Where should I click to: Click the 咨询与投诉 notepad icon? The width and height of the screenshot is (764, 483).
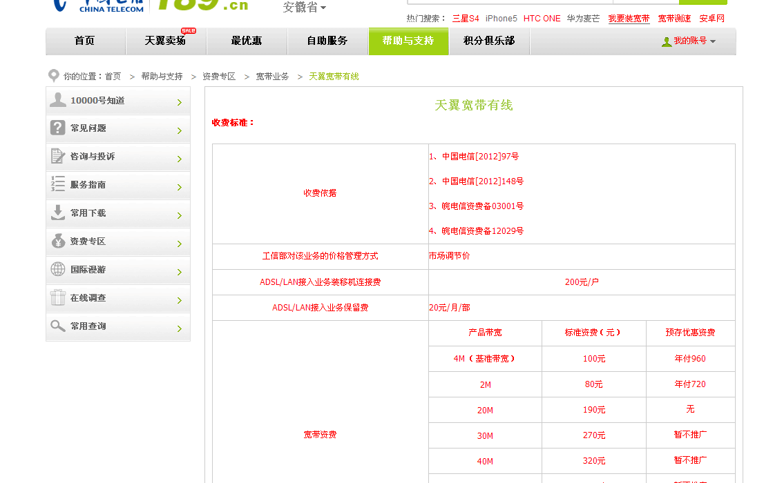click(x=58, y=156)
